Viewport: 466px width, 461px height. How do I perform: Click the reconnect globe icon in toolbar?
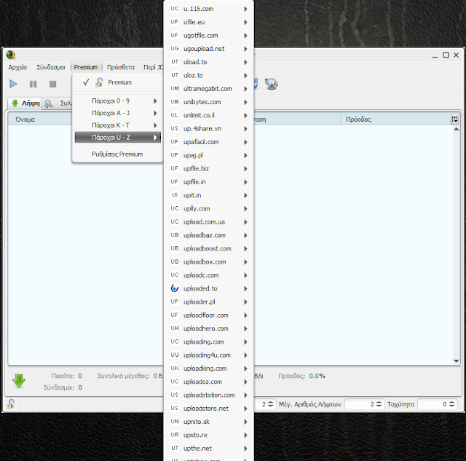coord(272,84)
